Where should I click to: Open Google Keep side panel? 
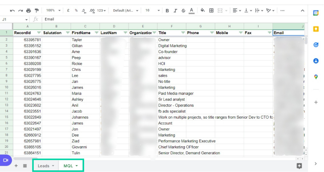pyautogui.click(x=316, y=29)
